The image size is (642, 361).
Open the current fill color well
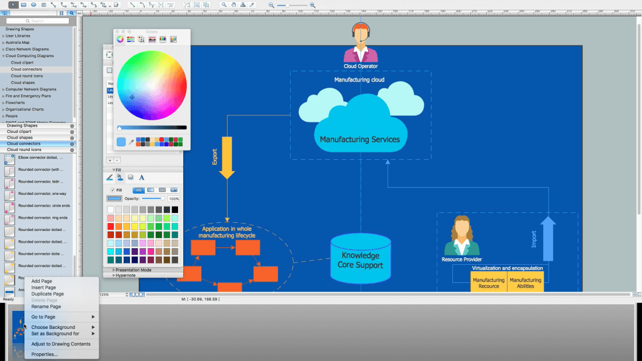coord(114,198)
